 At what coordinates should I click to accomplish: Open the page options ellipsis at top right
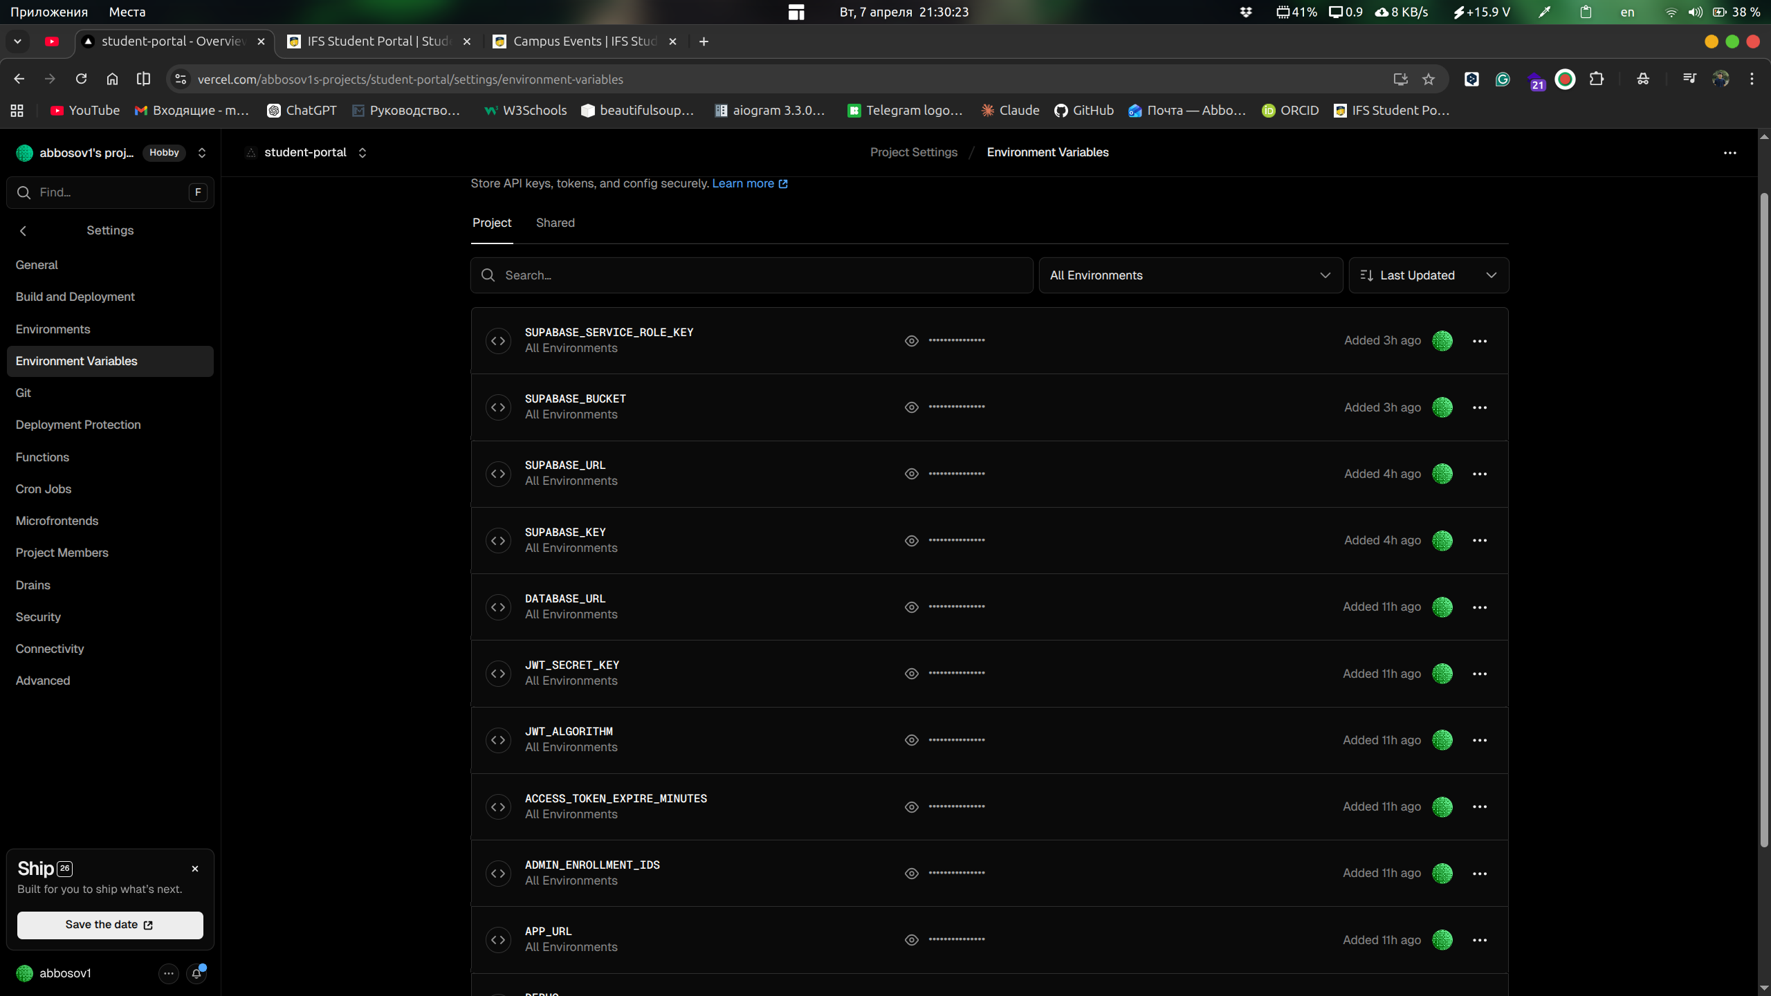[x=1729, y=153]
